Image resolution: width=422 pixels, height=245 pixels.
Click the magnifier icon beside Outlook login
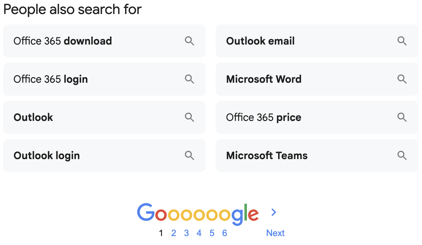pos(189,155)
